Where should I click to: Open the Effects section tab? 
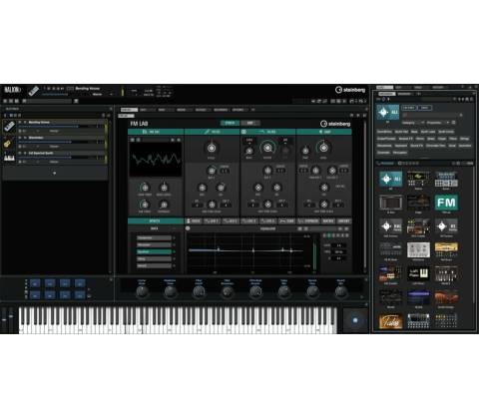click(x=155, y=220)
